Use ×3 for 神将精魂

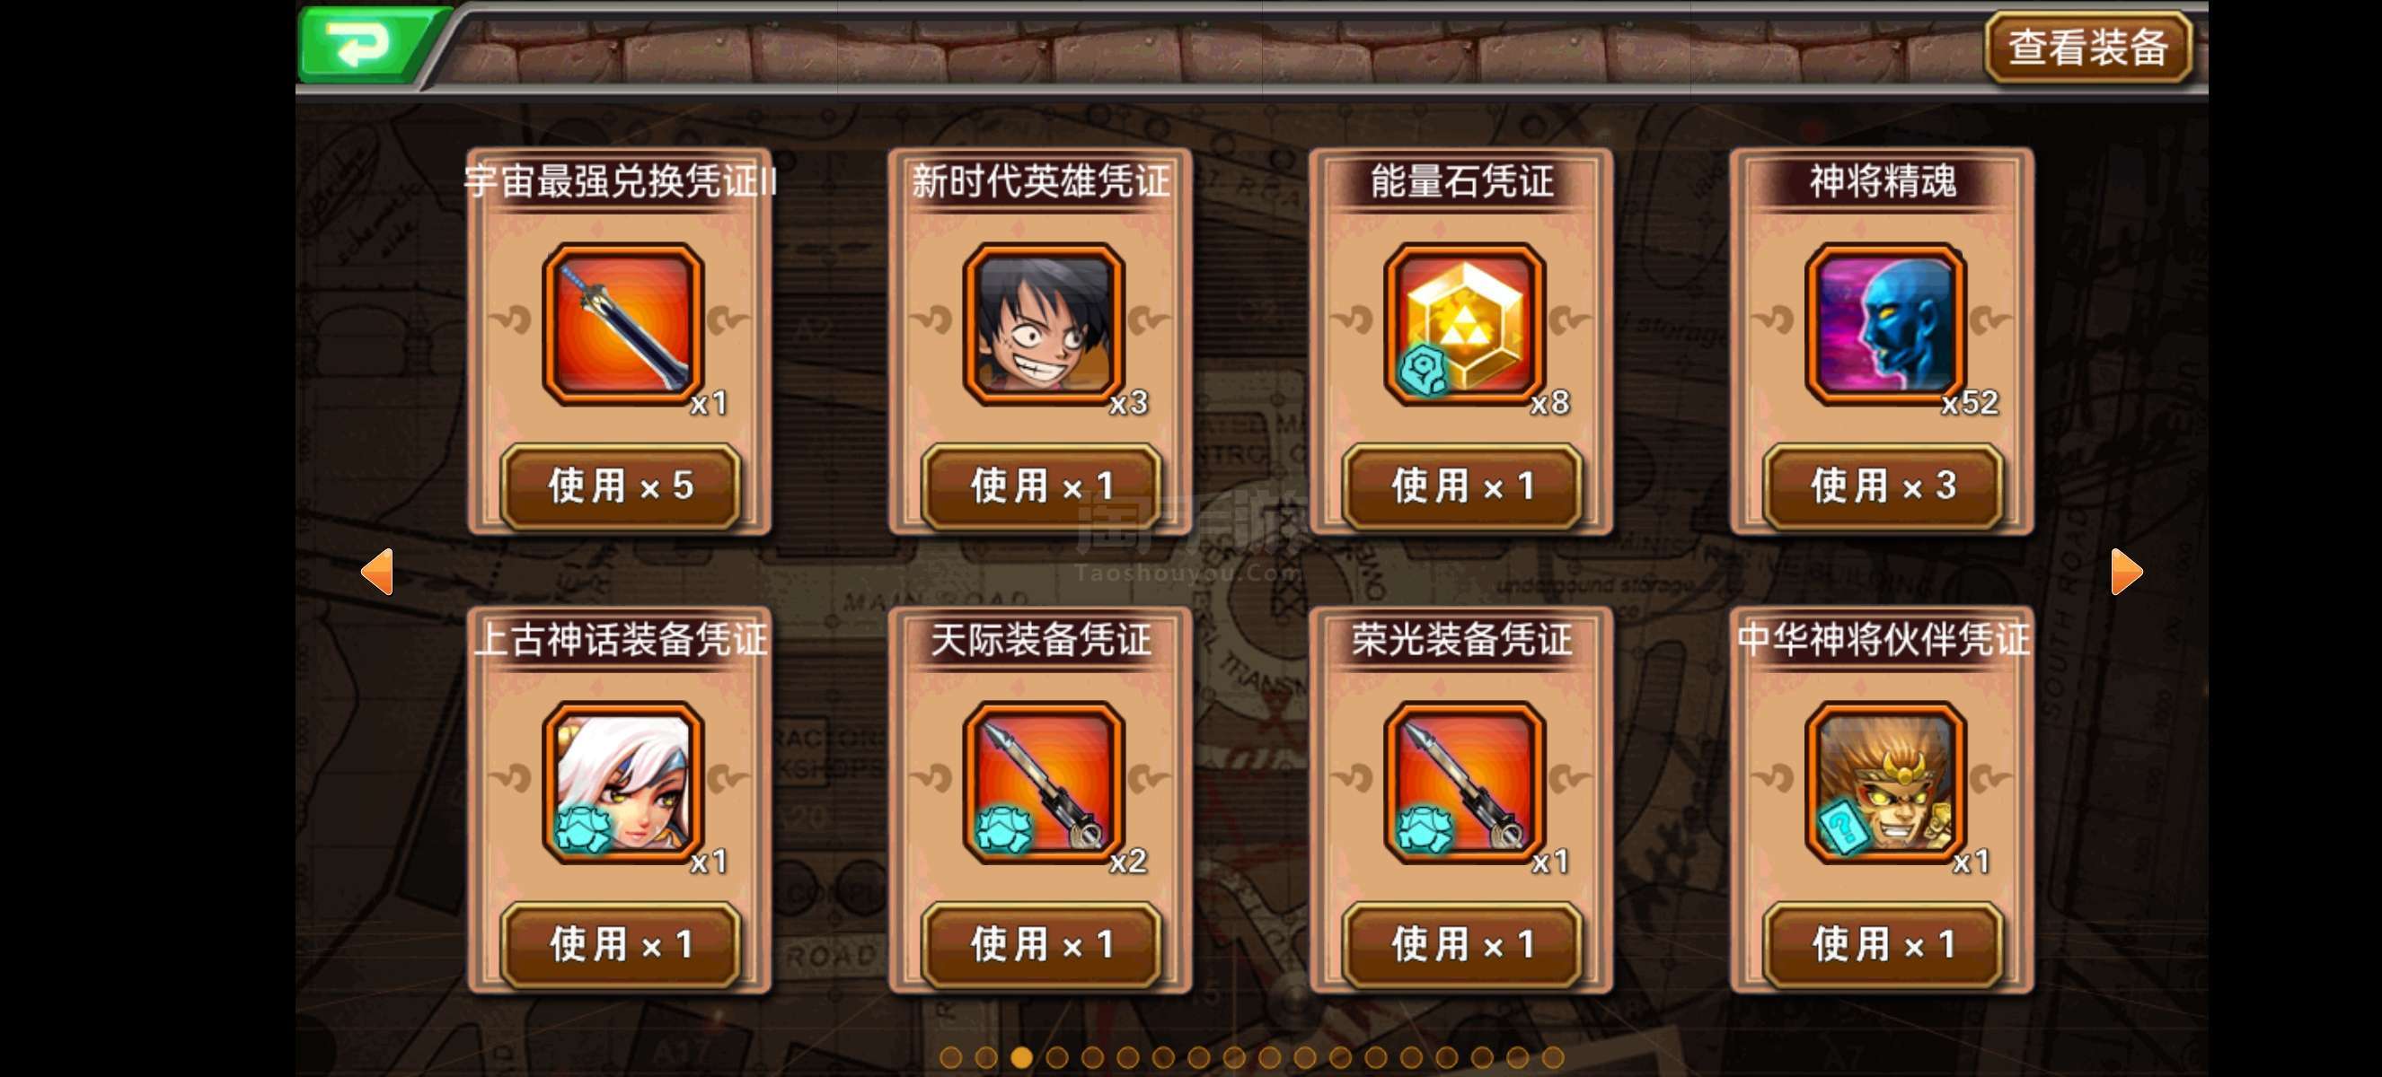pyautogui.click(x=1883, y=486)
